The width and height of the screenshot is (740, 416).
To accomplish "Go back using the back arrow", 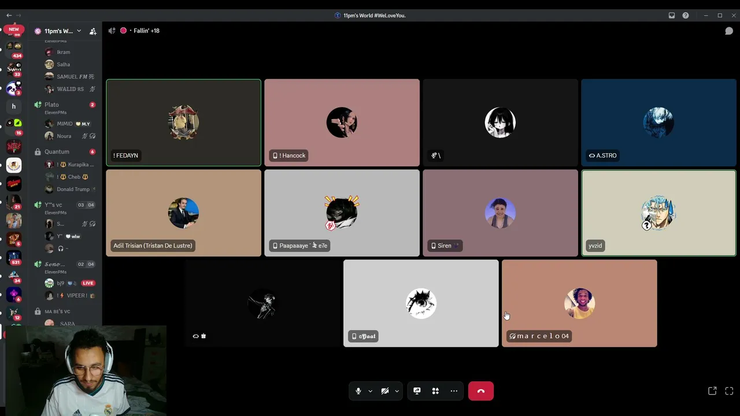I will pos(9,16).
